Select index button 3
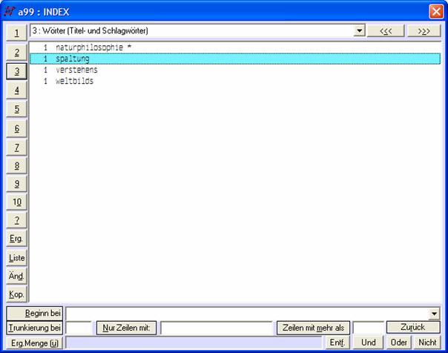The height and width of the screenshot is (353, 448). tap(17, 71)
